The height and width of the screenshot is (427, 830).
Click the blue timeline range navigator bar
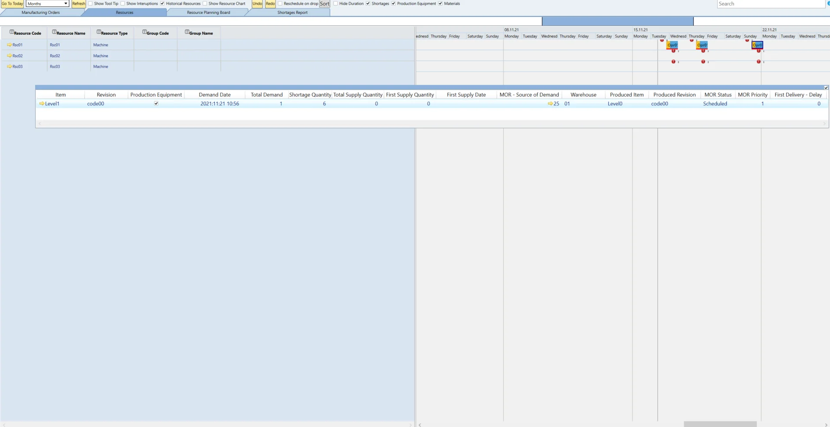[x=617, y=21]
